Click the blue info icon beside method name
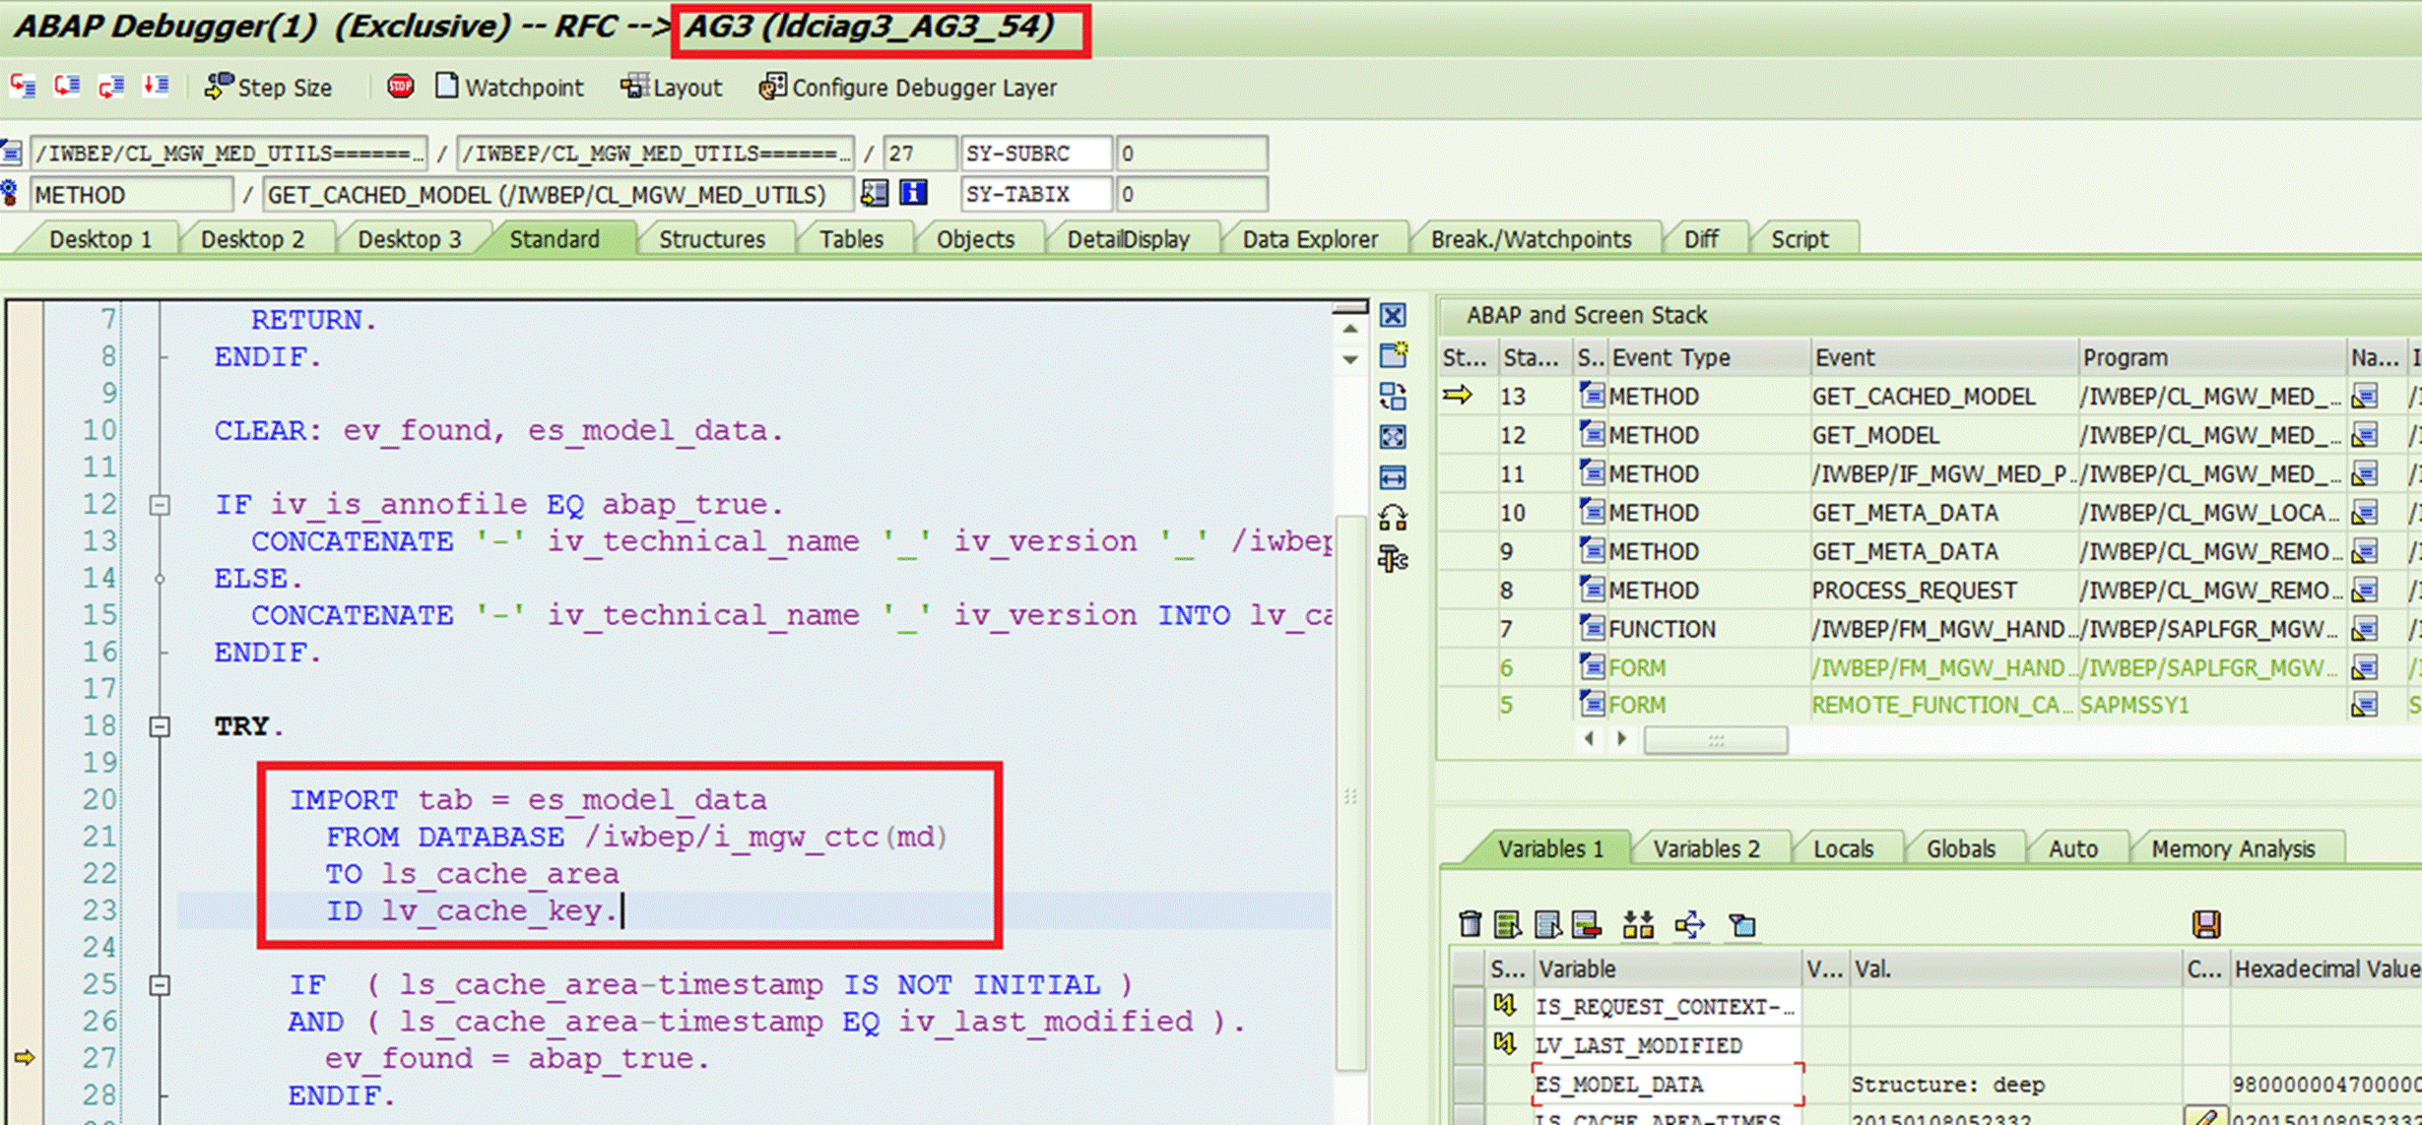This screenshot has height=1125, width=2422. coord(913,194)
